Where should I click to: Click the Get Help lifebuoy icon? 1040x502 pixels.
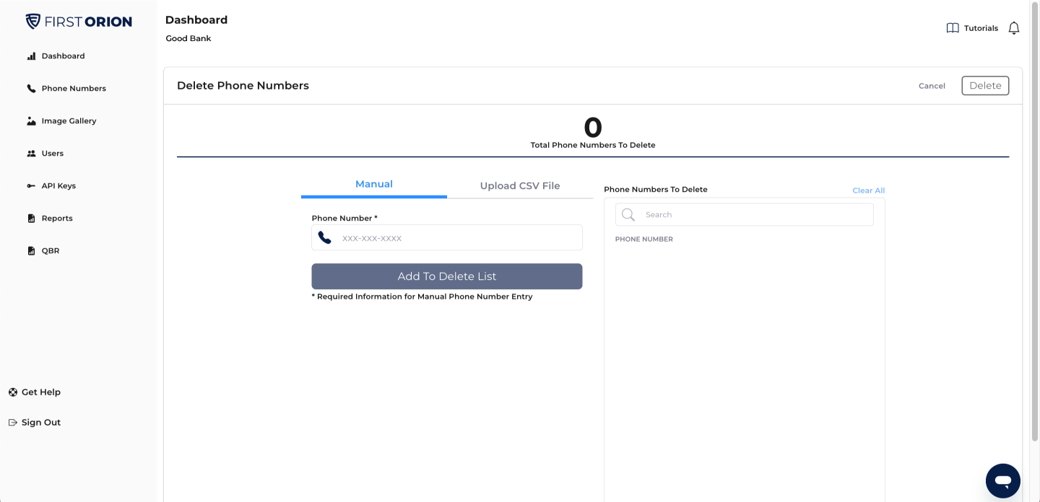pyautogui.click(x=13, y=392)
